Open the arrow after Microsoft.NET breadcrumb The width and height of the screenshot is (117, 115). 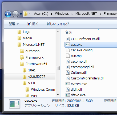click(x=100, y=14)
